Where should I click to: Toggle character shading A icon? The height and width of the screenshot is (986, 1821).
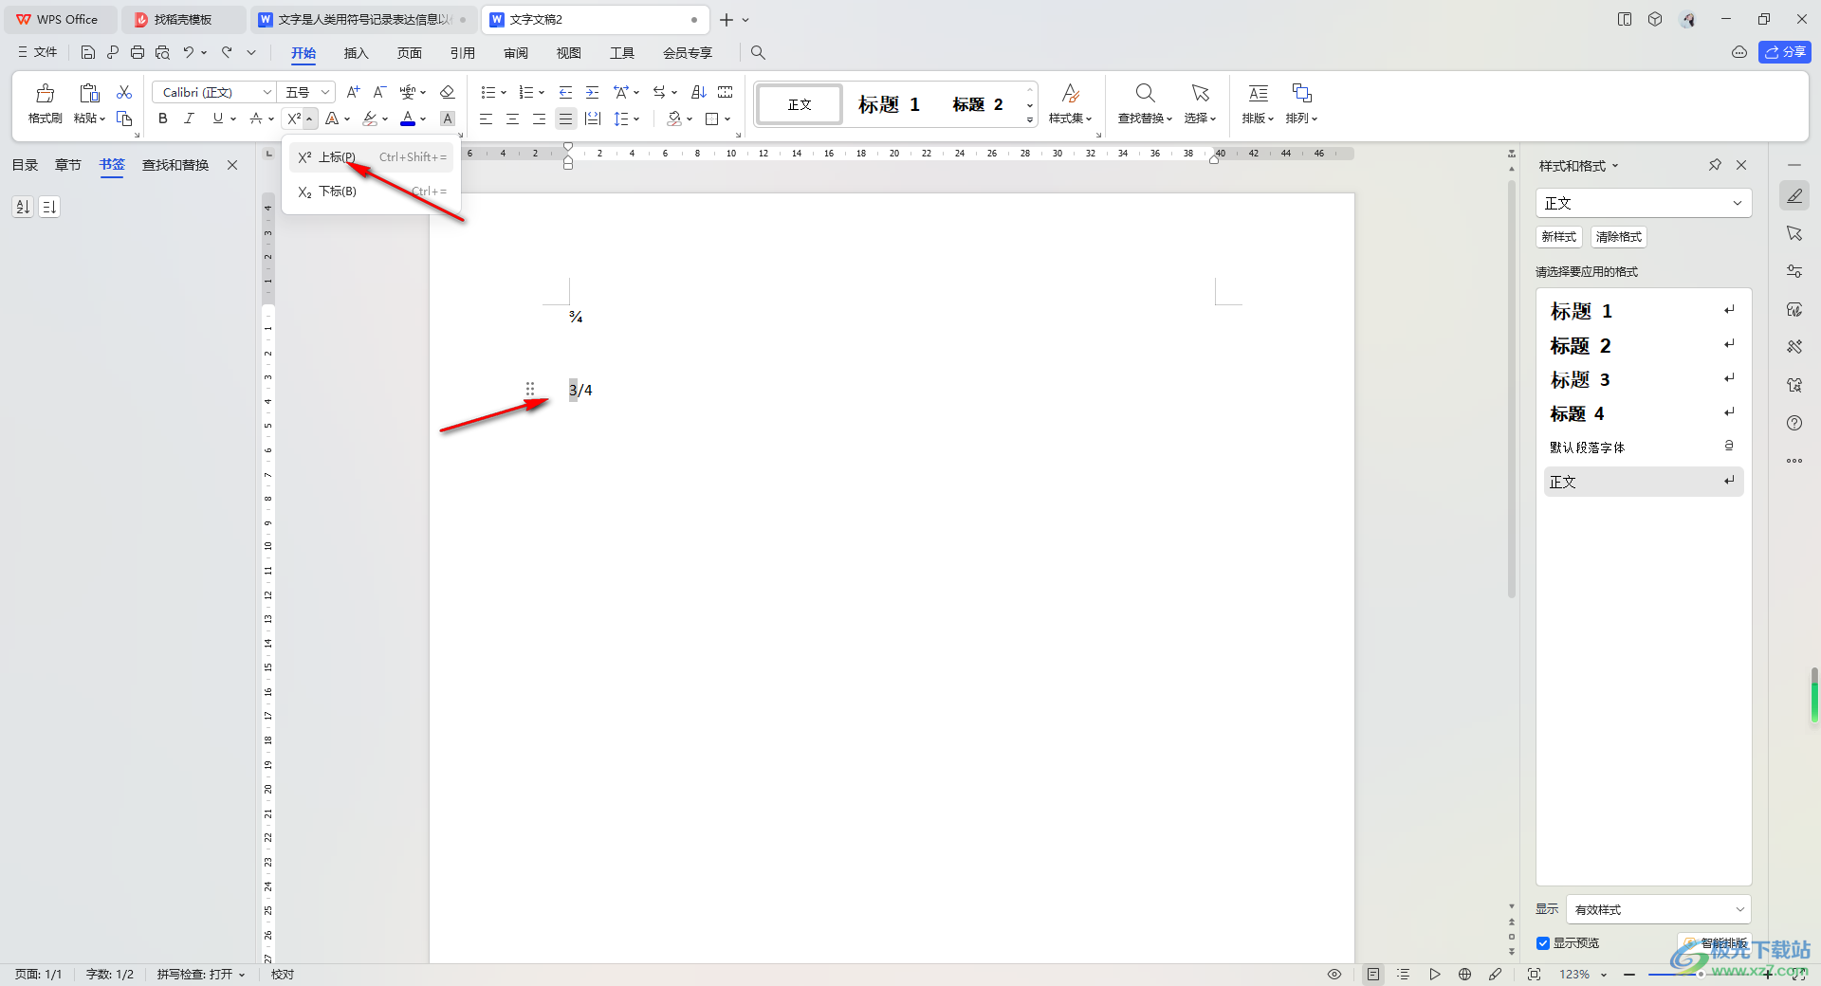[448, 119]
